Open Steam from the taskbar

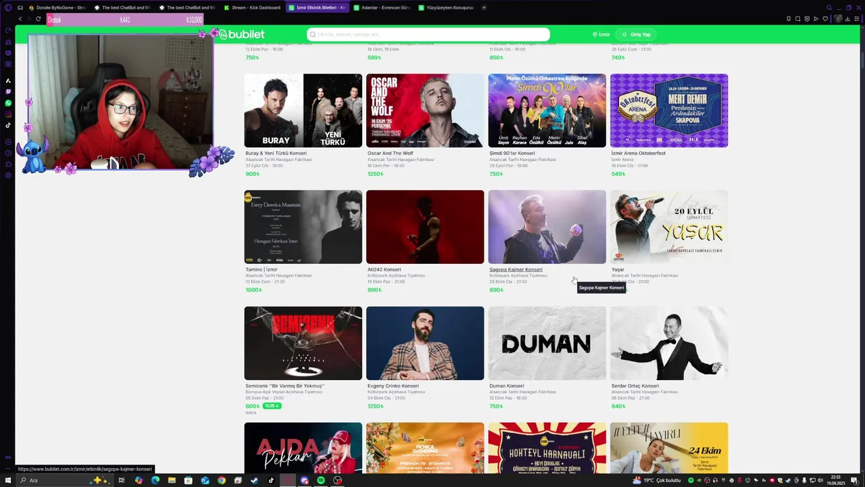[254, 480]
